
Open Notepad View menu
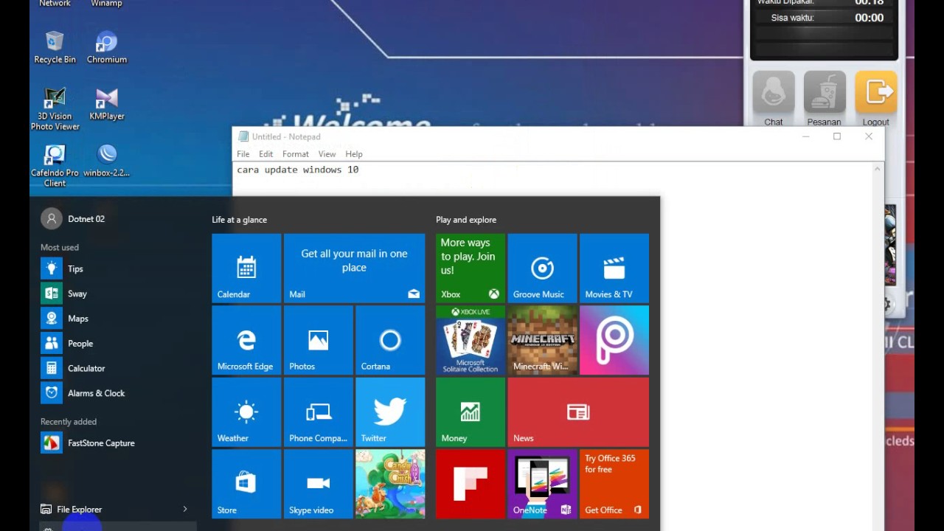pyautogui.click(x=327, y=154)
